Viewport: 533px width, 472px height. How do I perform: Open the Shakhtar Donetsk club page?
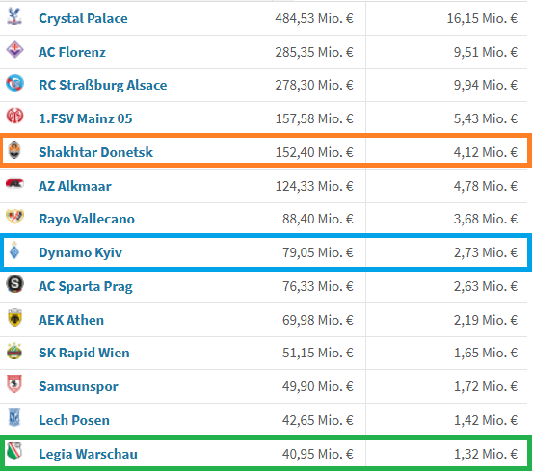[x=95, y=152]
